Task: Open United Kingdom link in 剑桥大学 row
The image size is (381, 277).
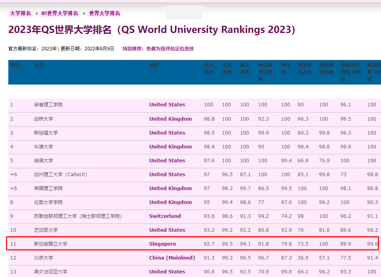Action: coord(170,119)
